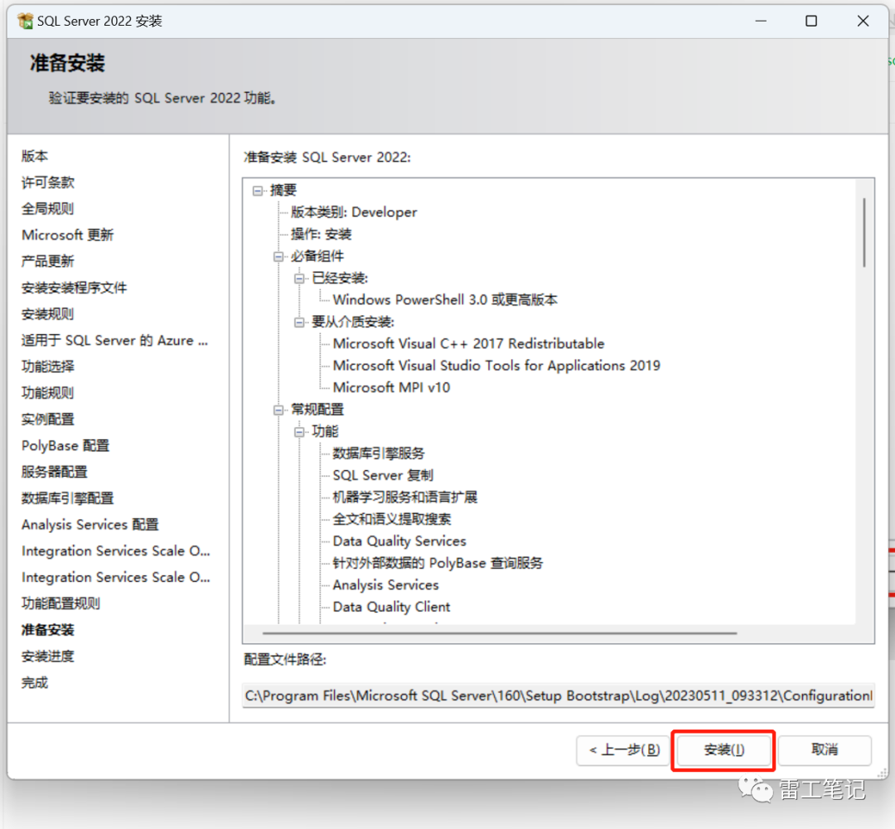Collapse the 功能 tree node
The height and width of the screenshot is (829, 895).
click(300, 432)
